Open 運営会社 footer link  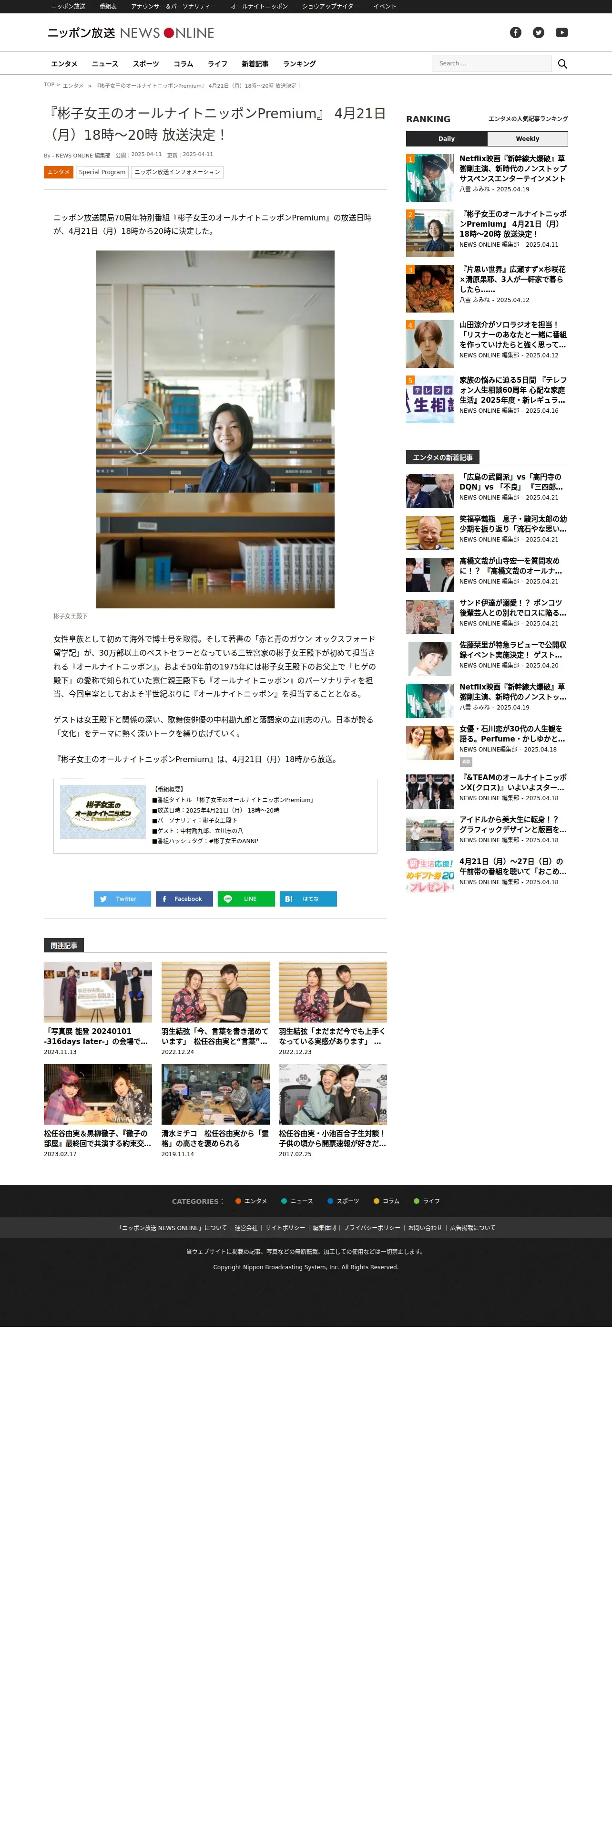(x=246, y=1228)
